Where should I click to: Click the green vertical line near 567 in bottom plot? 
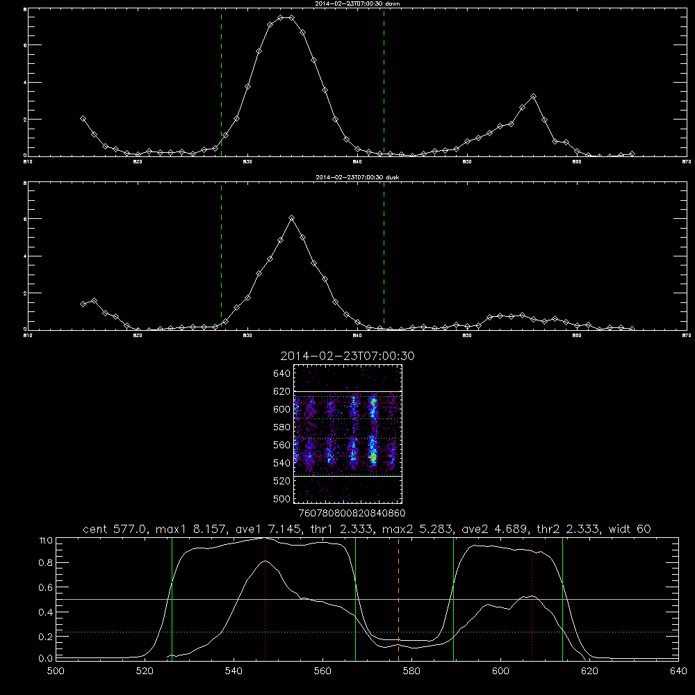(355, 598)
